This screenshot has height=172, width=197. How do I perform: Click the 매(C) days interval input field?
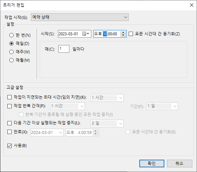point(64,49)
